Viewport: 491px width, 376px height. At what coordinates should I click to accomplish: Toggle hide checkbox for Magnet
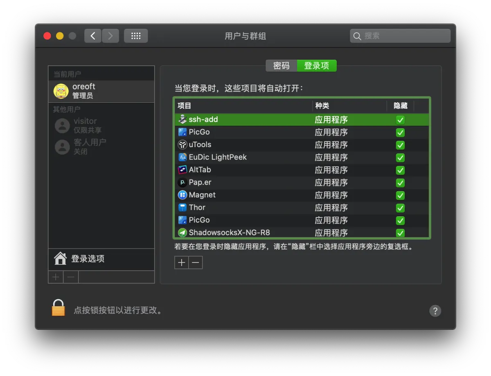tap(401, 195)
